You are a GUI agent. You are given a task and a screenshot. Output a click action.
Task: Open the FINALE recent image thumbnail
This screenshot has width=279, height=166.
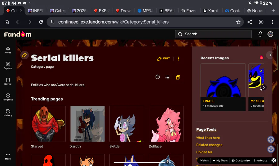coord(223,80)
